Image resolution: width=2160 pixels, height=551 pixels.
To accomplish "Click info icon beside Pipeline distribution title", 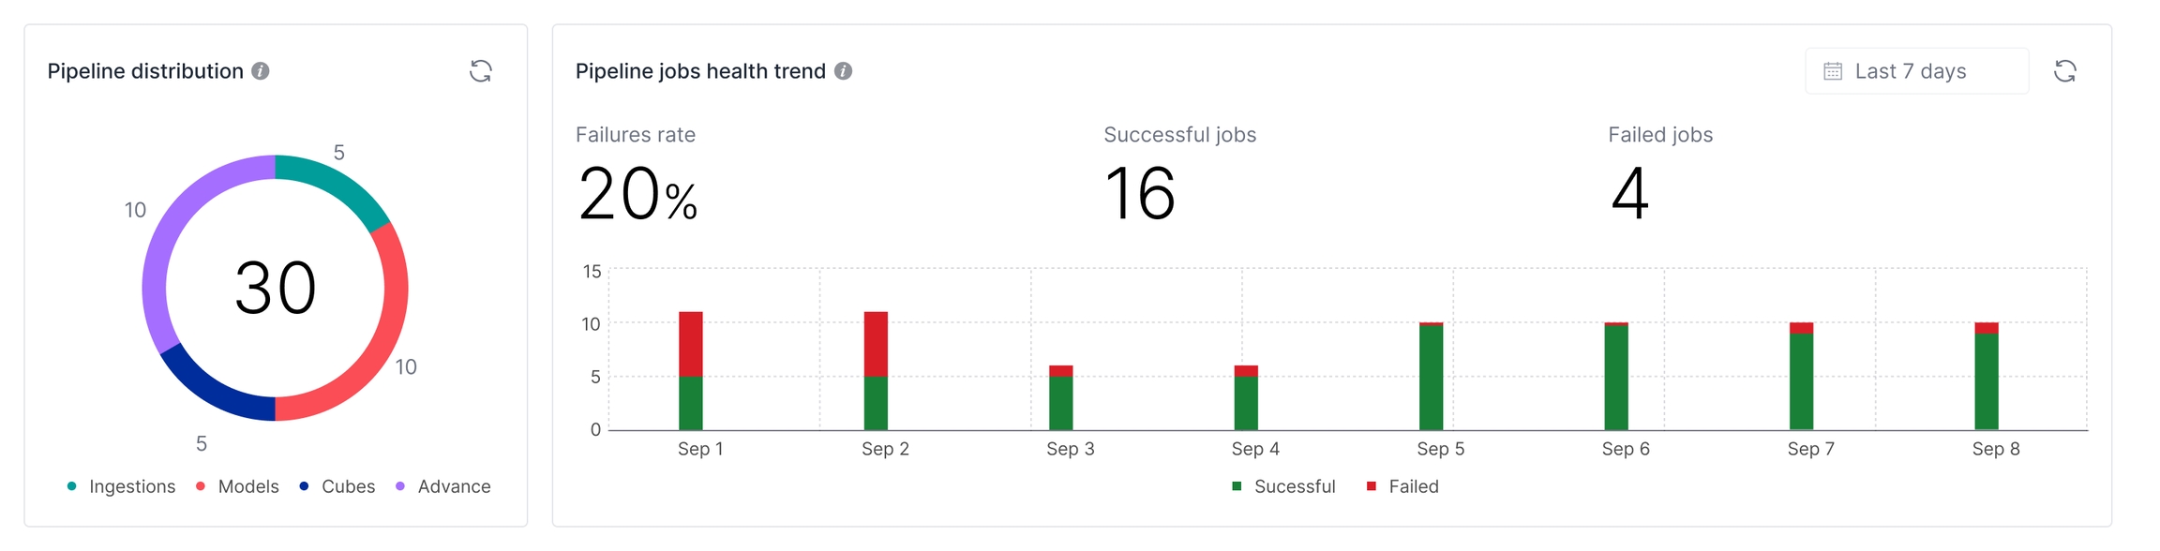I will click(x=261, y=71).
